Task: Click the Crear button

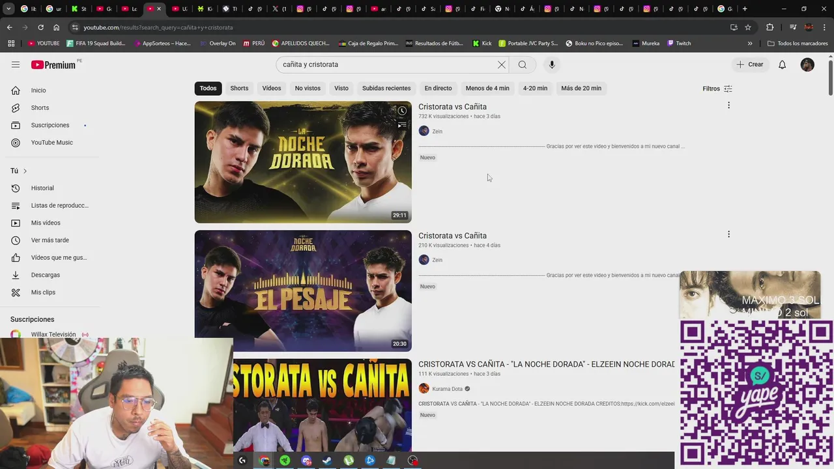Action: pos(750,64)
